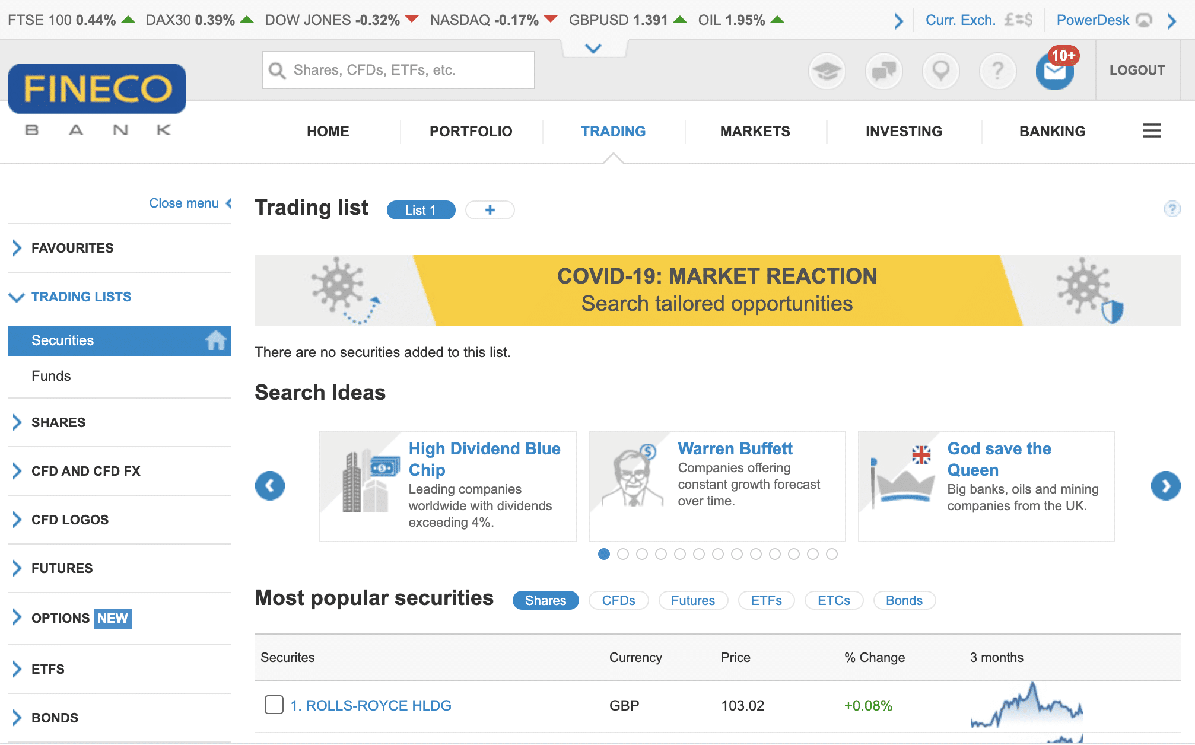Select the fifth carousel page dot

pyautogui.click(x=680, y=554)
